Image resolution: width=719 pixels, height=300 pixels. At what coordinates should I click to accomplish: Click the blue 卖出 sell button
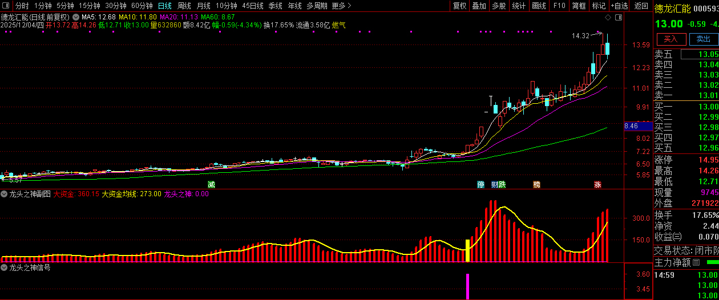pyautogui.click(x=703, y=39)
